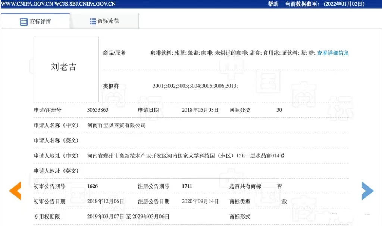The height and width of the screenshot is (226, 382).
Task: Select registration announcement number 1711
Action: [187, 186]
